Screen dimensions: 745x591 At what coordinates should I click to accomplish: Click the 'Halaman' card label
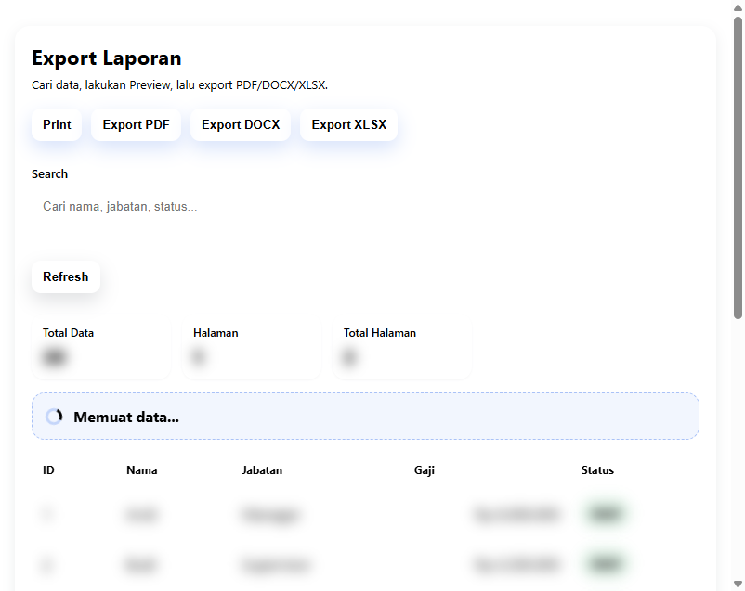(216, 333)
